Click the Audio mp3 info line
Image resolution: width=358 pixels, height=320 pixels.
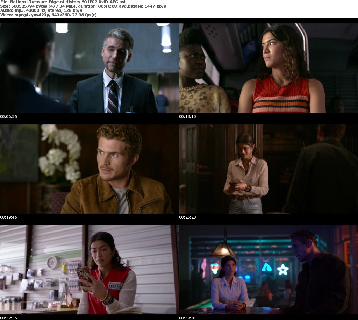point(41,10)
